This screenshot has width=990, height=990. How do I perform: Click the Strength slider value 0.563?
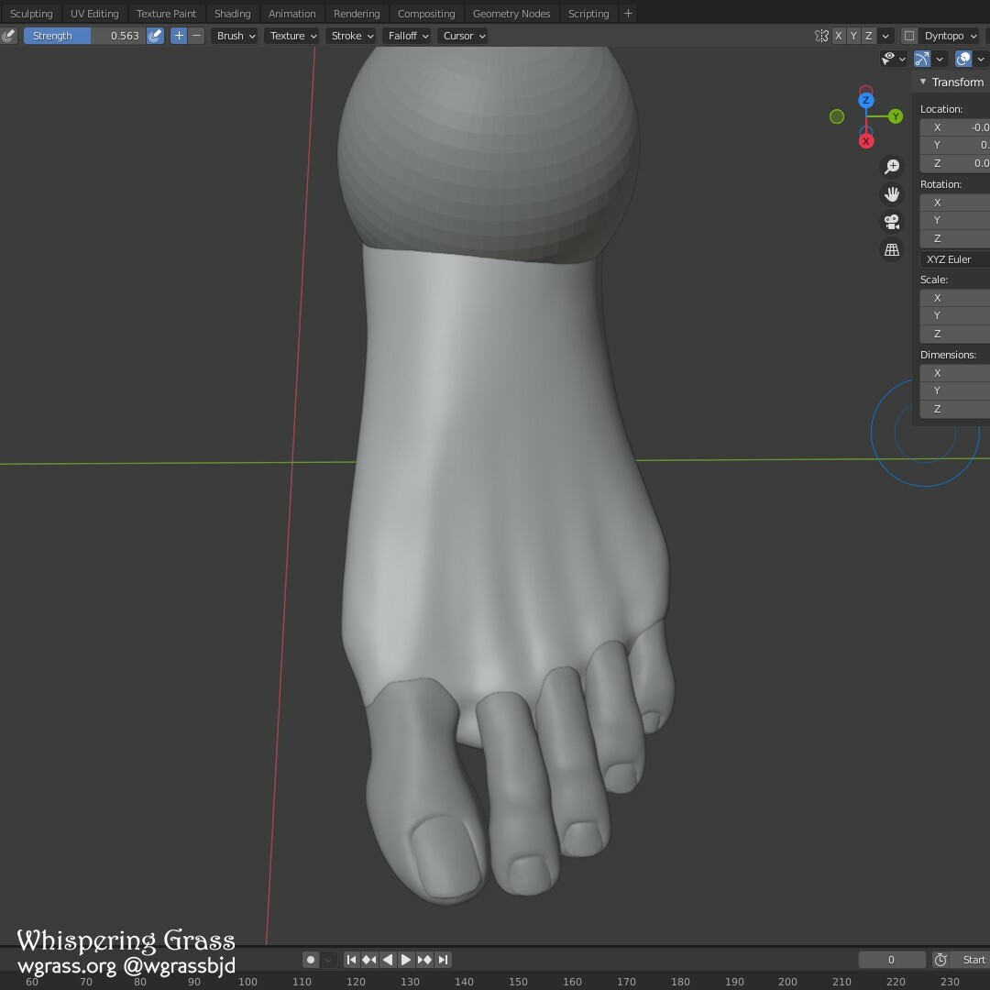pos(84,36)
